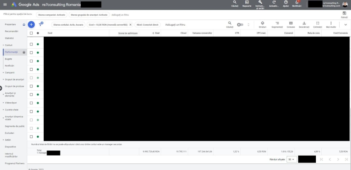Collapse the toolbar chevron at right
Viewport: 351px width, 170px height.
point(346,25)
